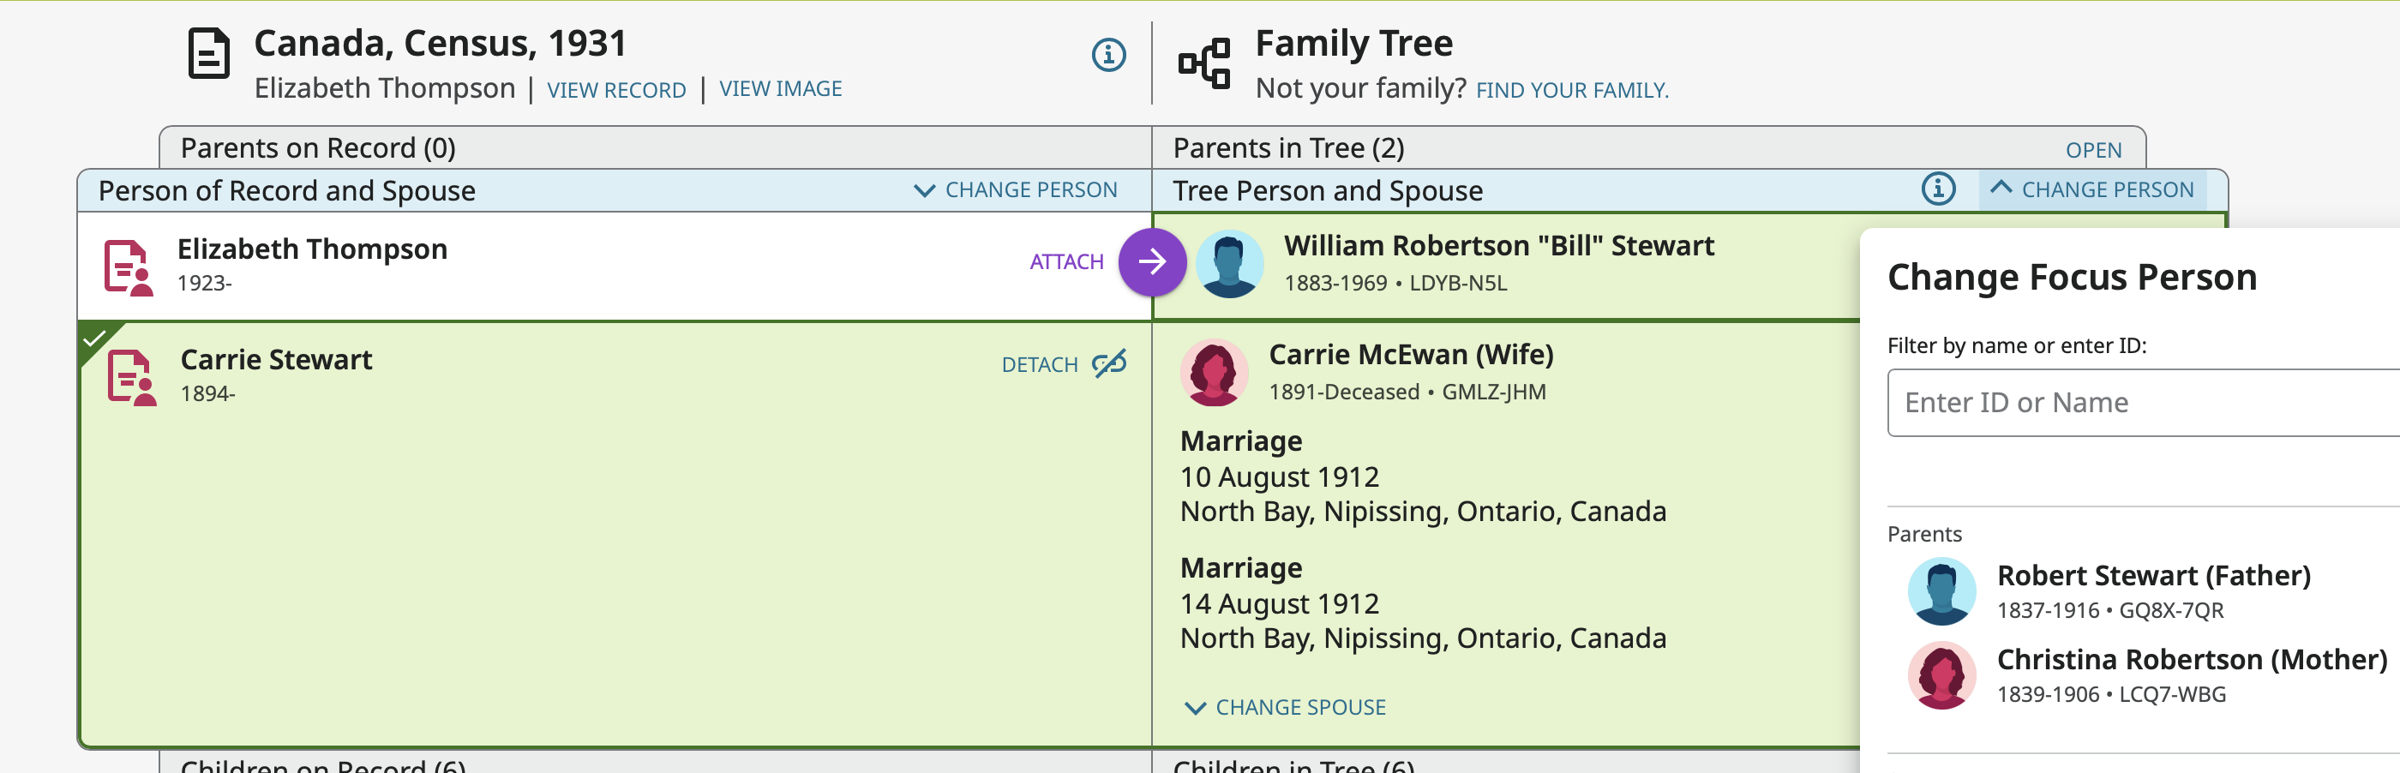Click Carrie McEwan's female avatar
The width and height of the screenshot is (2400, 773).
coord(1213,373)
